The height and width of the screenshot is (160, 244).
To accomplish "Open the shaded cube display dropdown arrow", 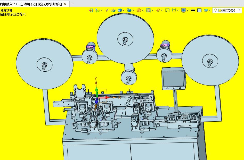I will pyautogui.click(x=124, y=10).
